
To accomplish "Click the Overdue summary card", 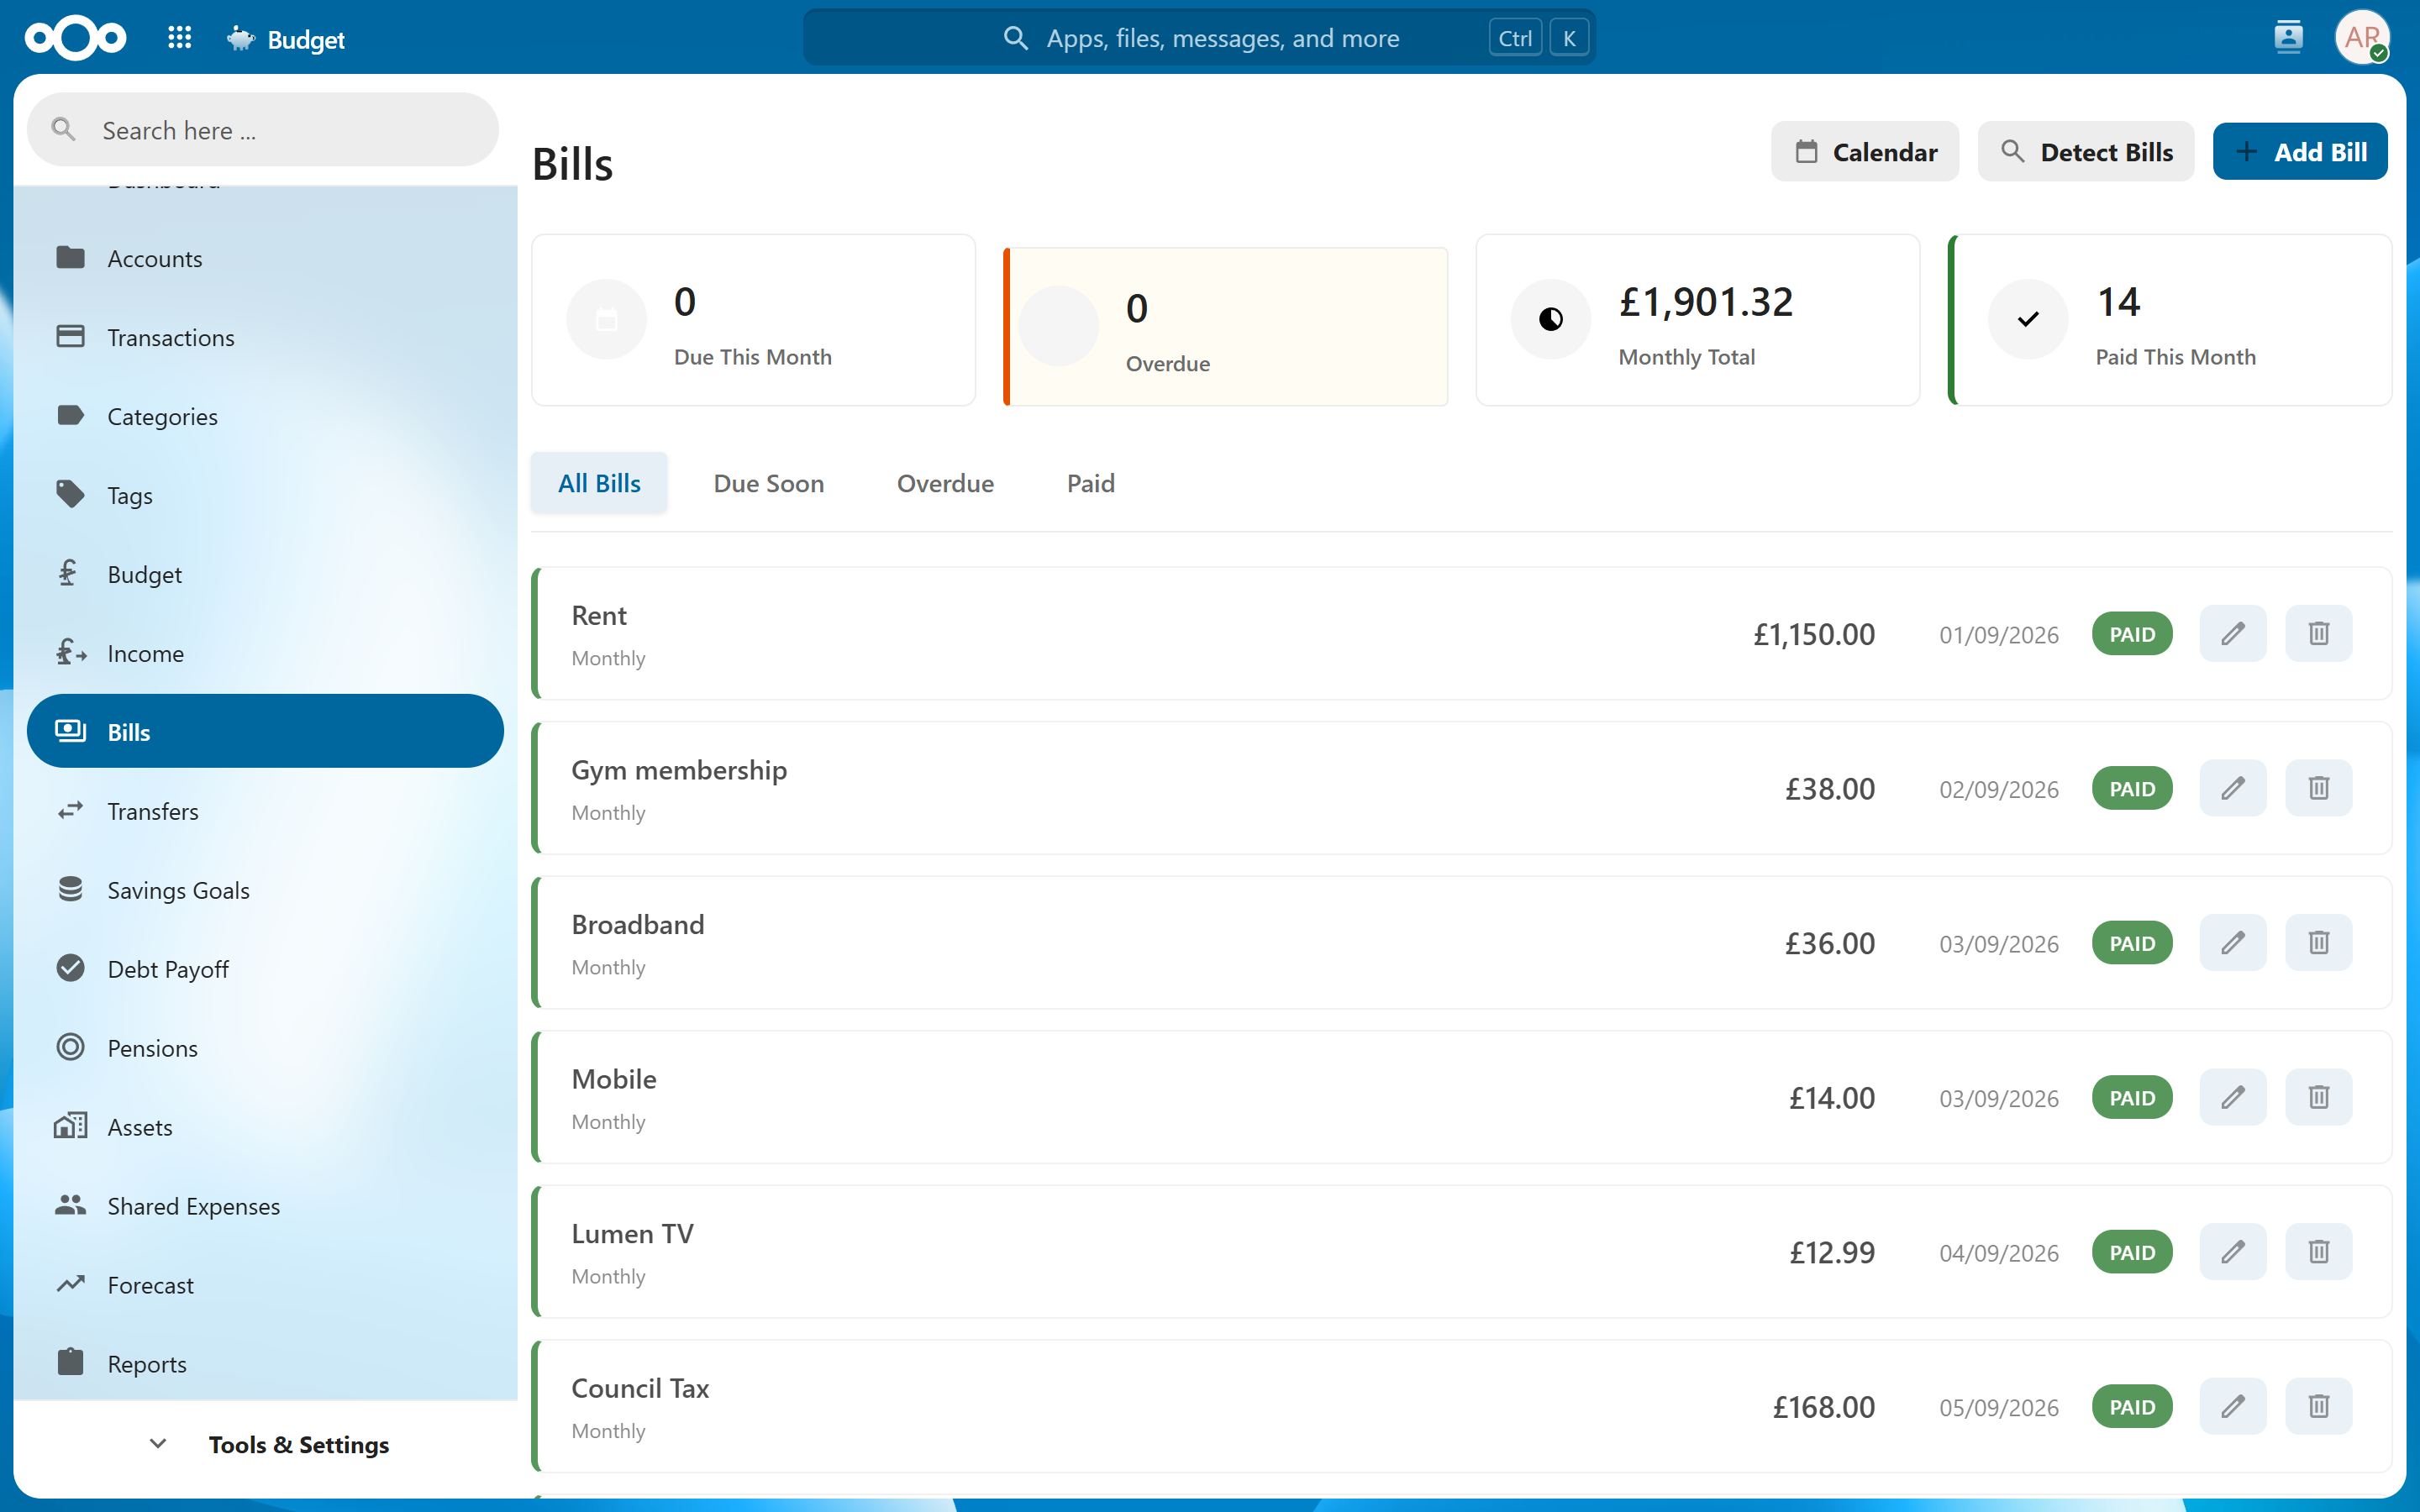I will tap(1225, 327).
